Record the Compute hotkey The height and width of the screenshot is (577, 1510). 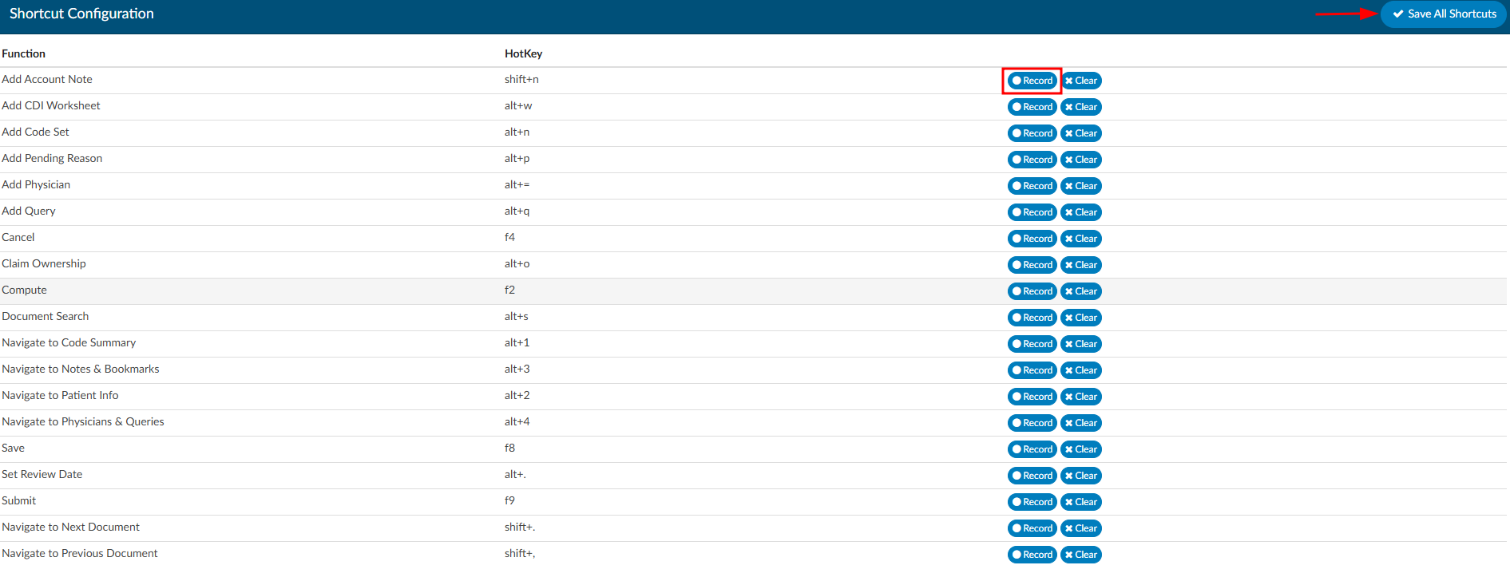click(x=1032, y=291)
